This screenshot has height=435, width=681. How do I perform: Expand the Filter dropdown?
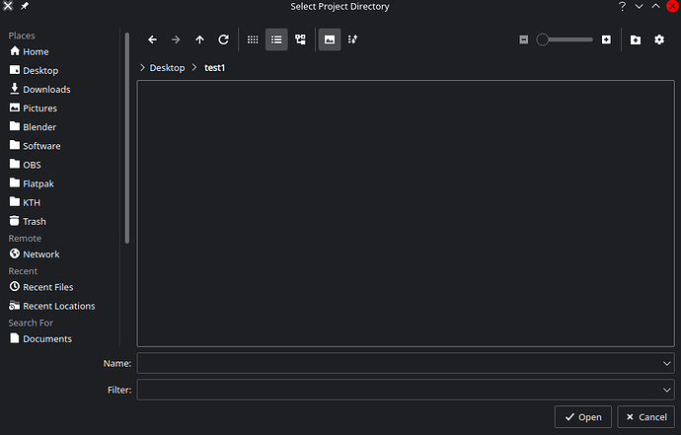(x=667, y=390)
